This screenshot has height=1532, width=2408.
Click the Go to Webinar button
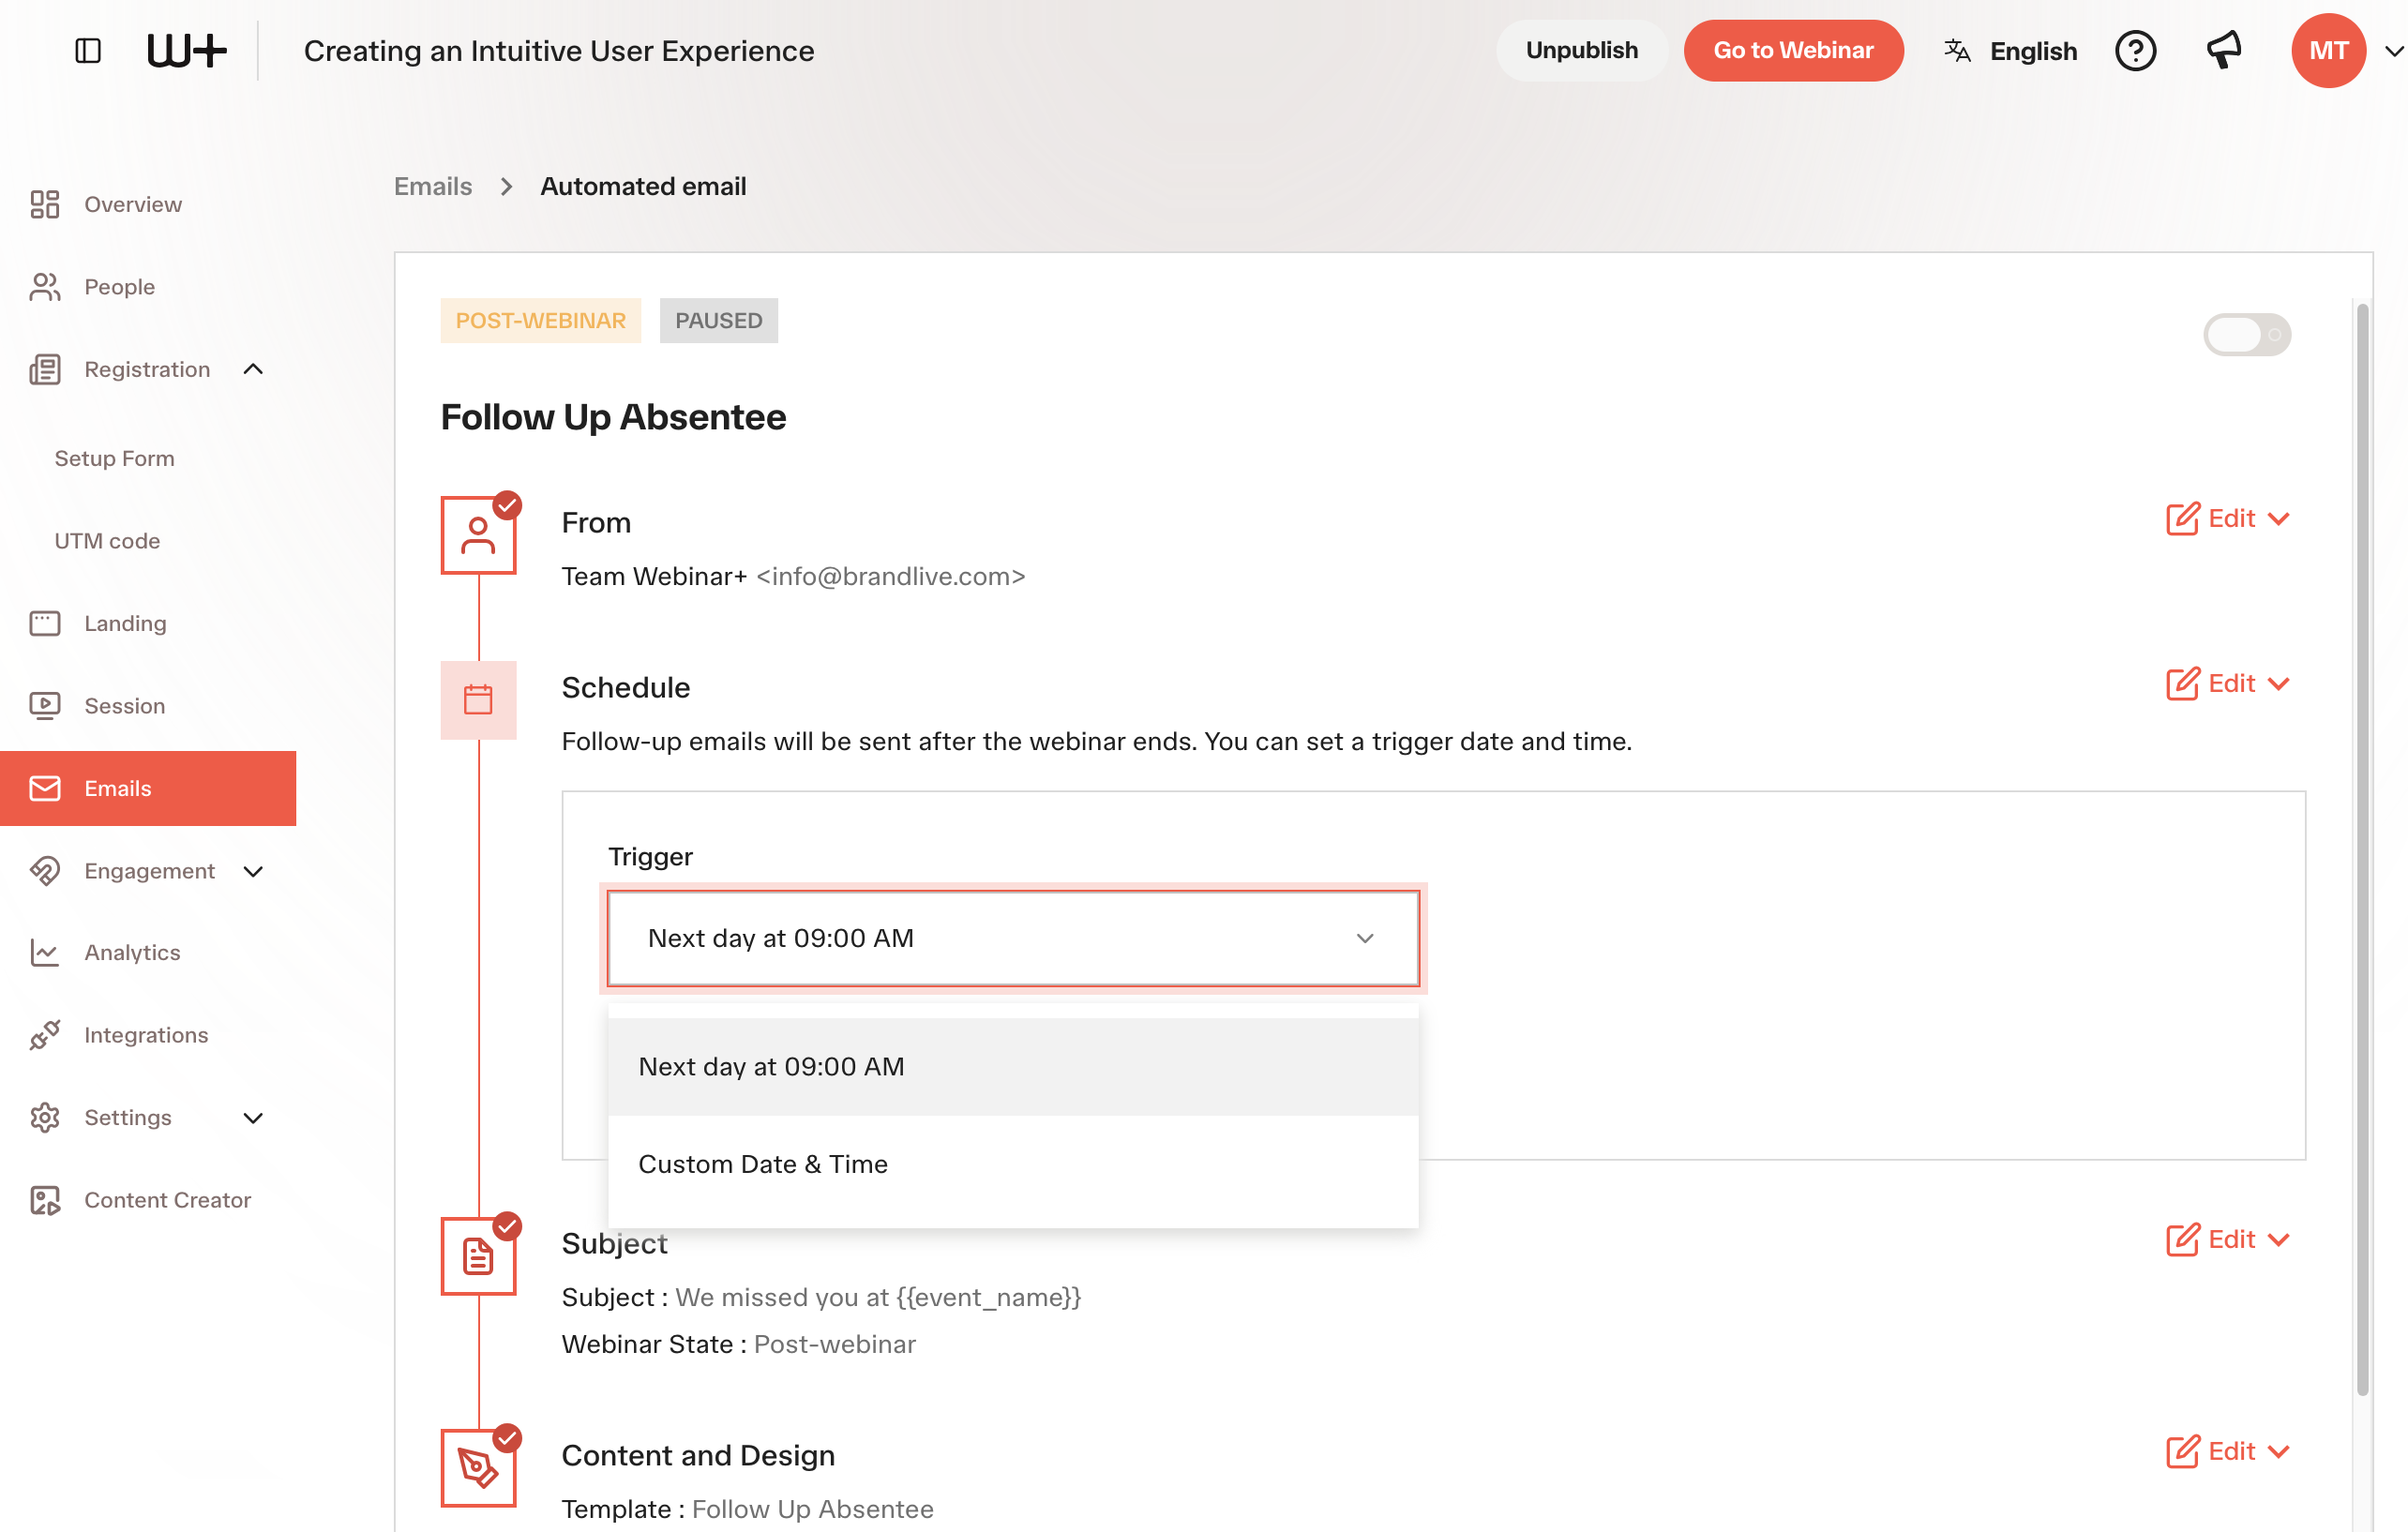tap(1793, 50)
